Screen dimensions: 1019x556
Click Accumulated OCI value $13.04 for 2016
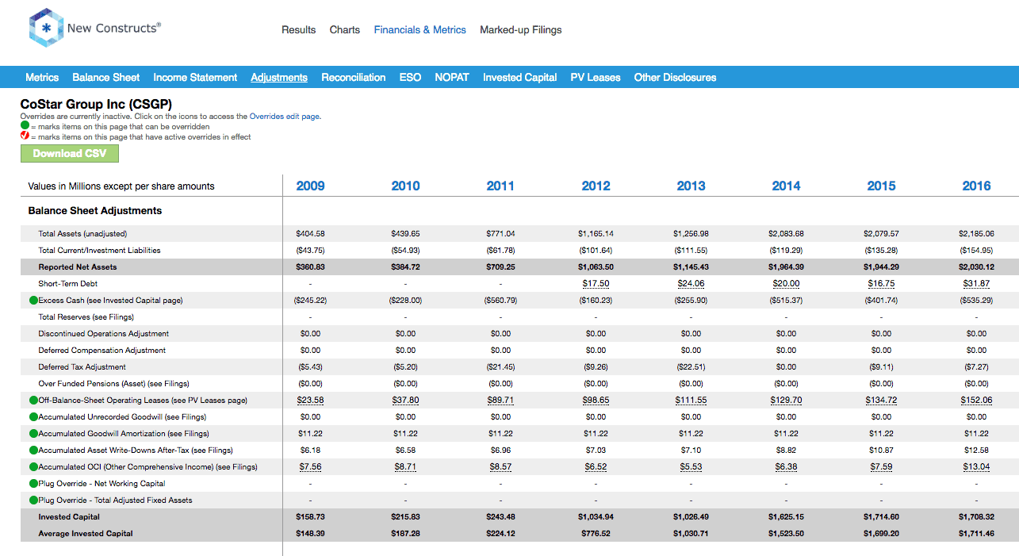(x=976, y=467)
